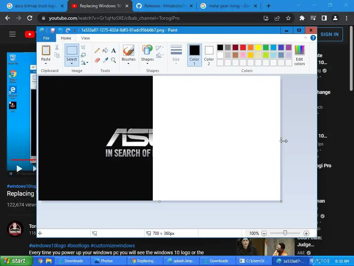Image resolution: width=354 pixels, height=266 pixels.
Task: Open C:\Users taskbar button
Action: (254, 261)
